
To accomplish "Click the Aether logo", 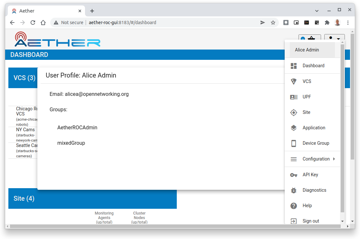I will [57, 39].
